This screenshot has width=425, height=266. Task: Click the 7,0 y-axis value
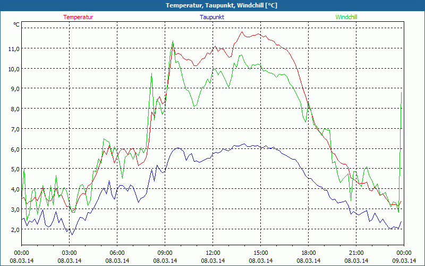(15, 129)
